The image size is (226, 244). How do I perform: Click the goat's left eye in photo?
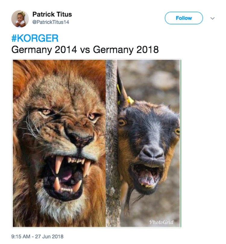pyautogui.click(x=122, y=122)
